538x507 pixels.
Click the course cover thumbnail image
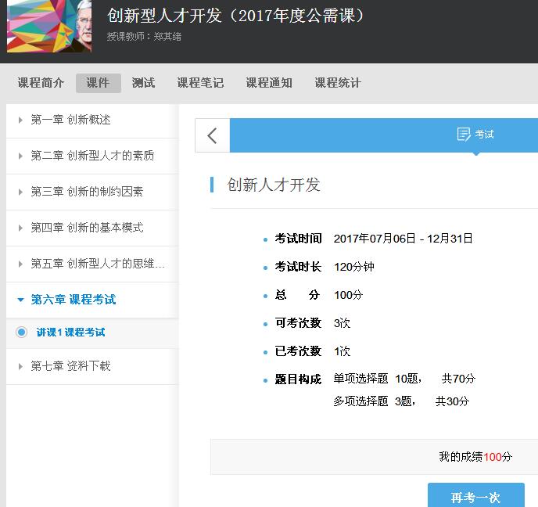click(x=48, y=27)
